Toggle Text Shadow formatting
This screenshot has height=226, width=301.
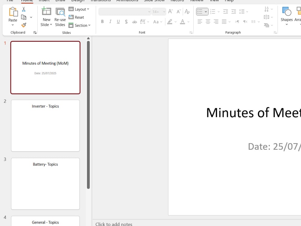point(126,21)
